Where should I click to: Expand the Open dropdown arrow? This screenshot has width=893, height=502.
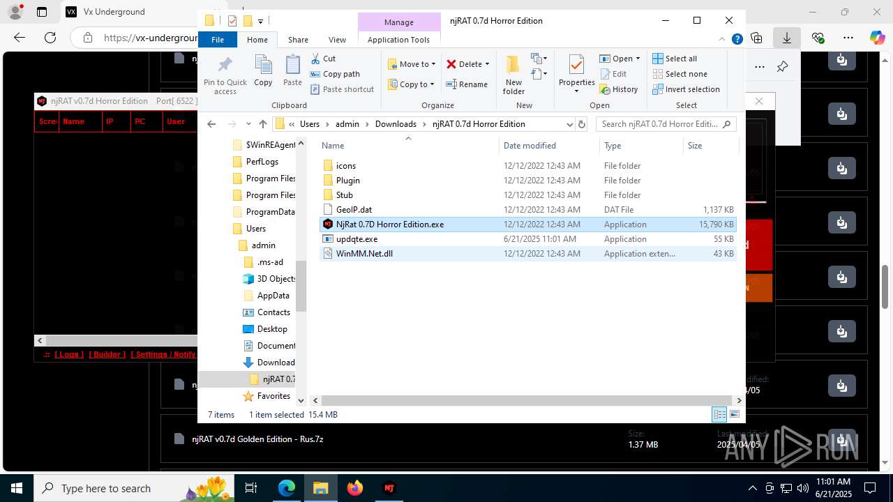coord(638,59)
